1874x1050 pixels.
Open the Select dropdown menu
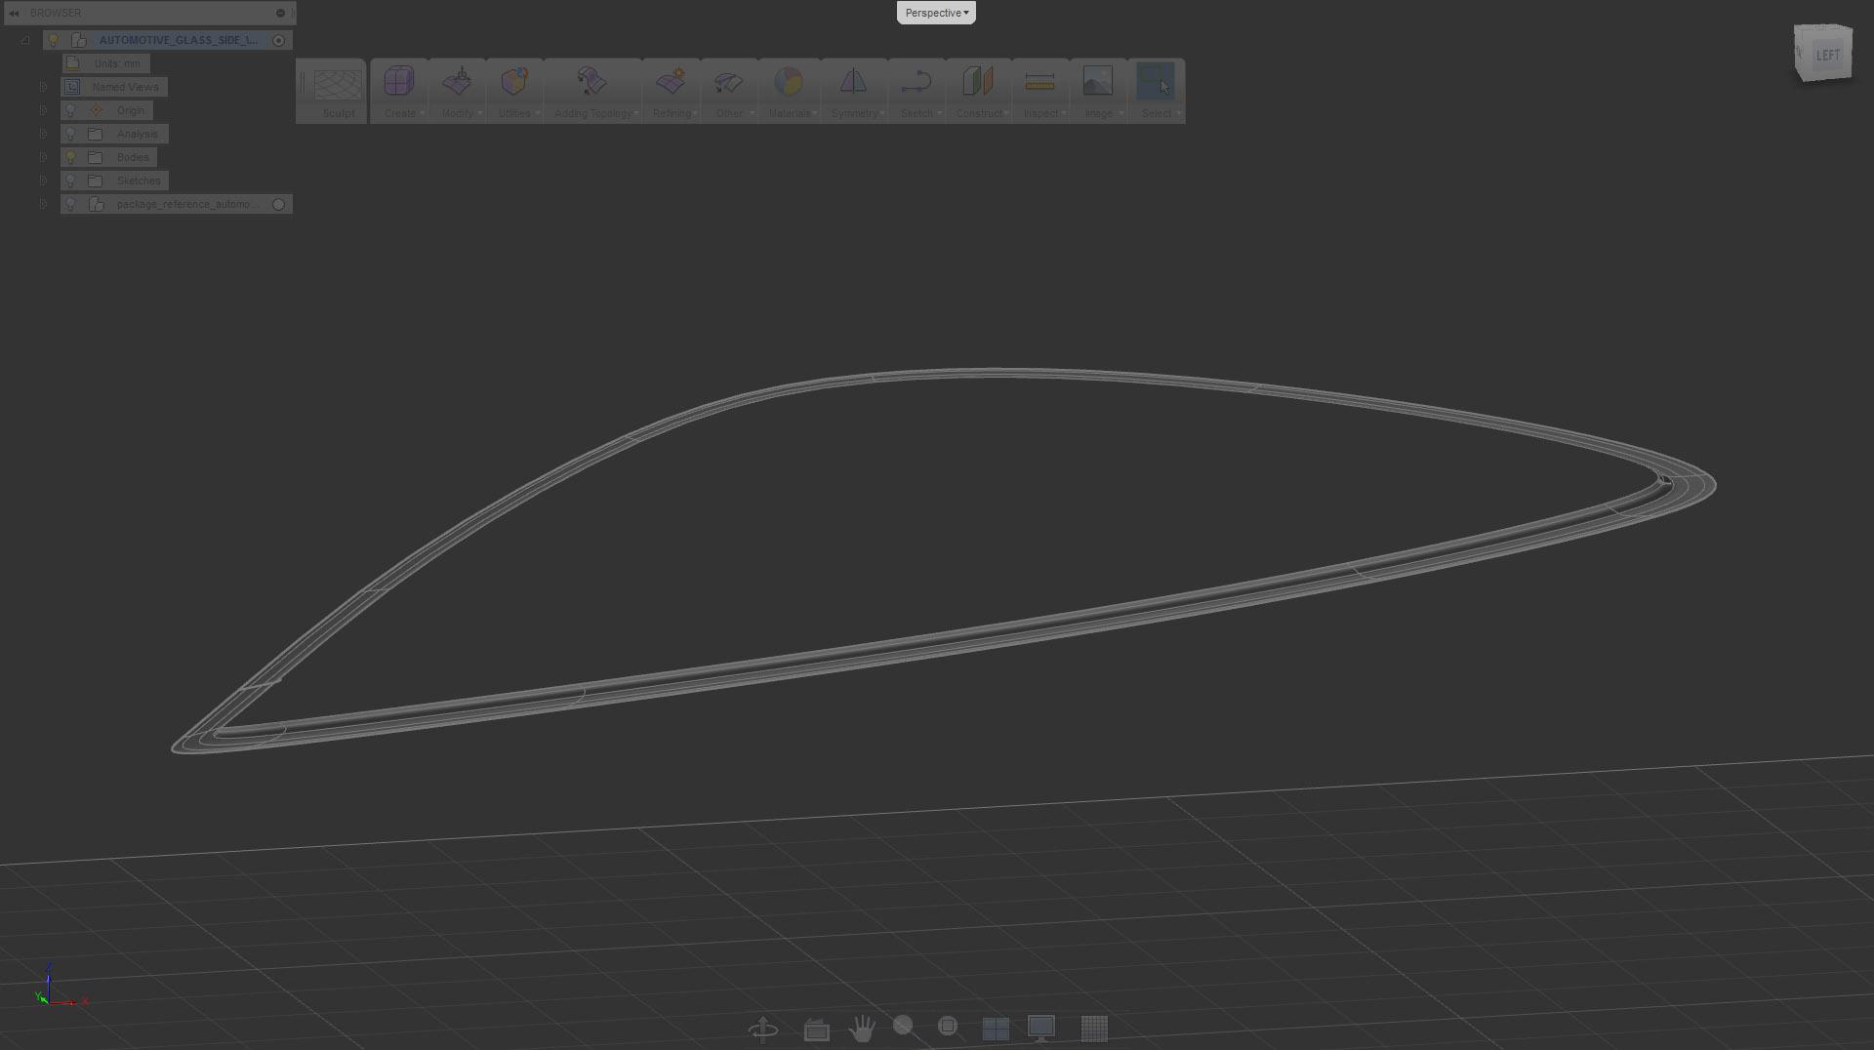(x=1161, y=113)
